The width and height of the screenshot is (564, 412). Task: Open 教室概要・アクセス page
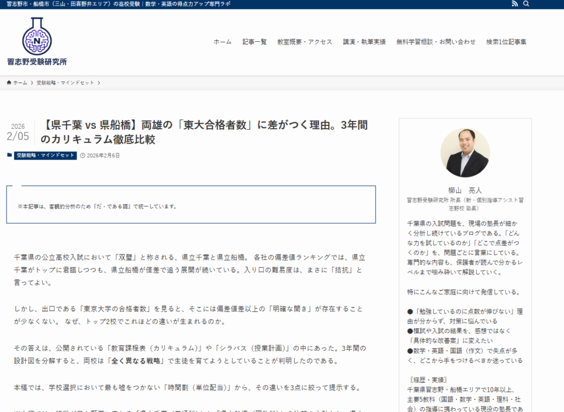(305, 42)
